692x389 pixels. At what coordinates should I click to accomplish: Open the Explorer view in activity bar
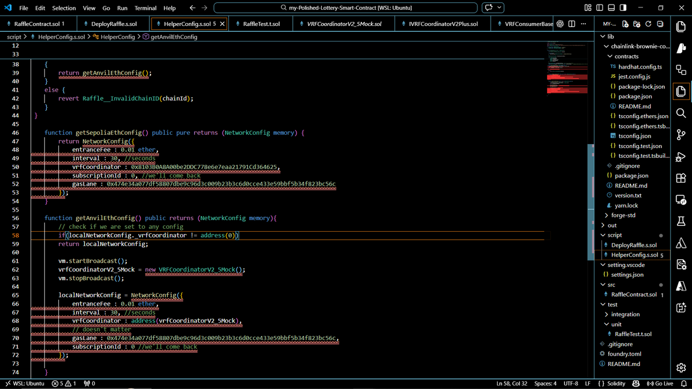click(680, 92)
